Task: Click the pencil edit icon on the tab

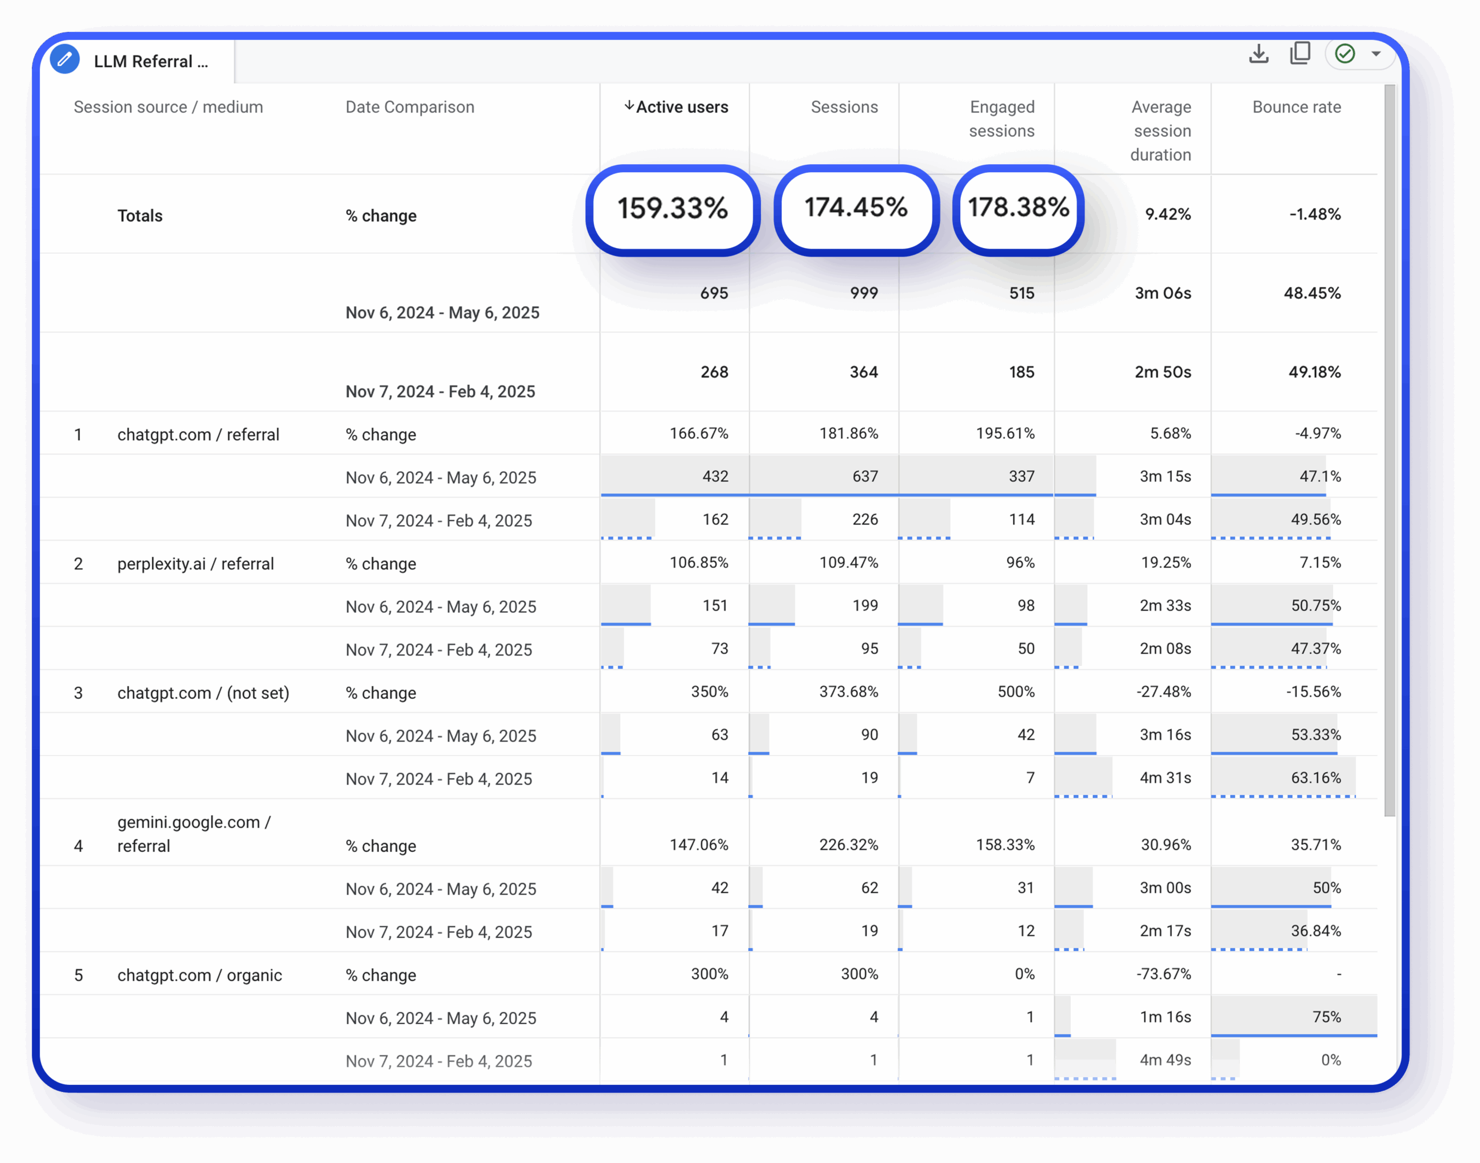Action: click(x=65, y=60)
